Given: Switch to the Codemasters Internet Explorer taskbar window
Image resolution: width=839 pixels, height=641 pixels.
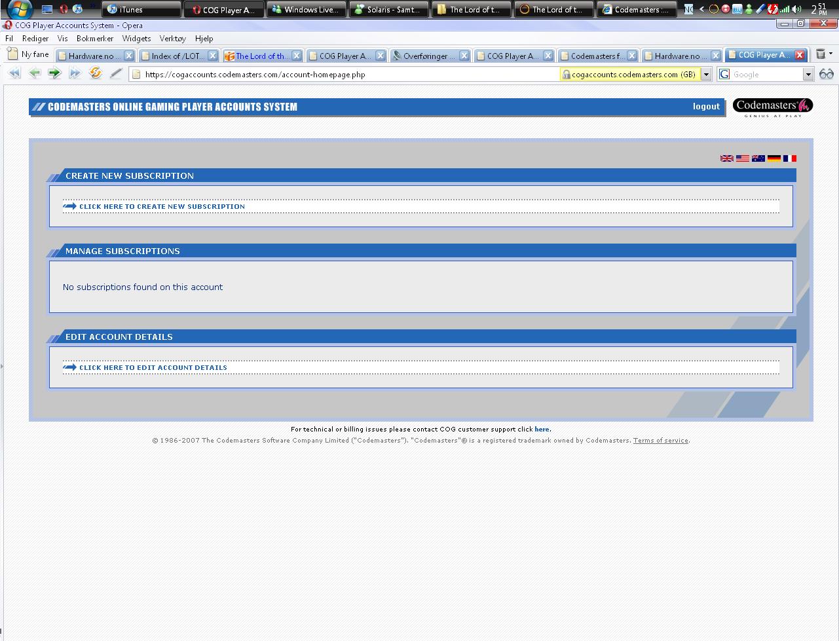Looking at the screenshot, I should [635, 9].
